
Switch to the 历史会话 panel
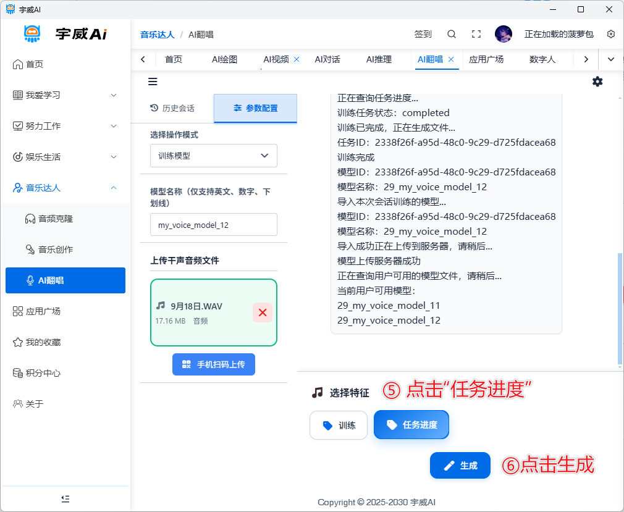tap(172, 108)
